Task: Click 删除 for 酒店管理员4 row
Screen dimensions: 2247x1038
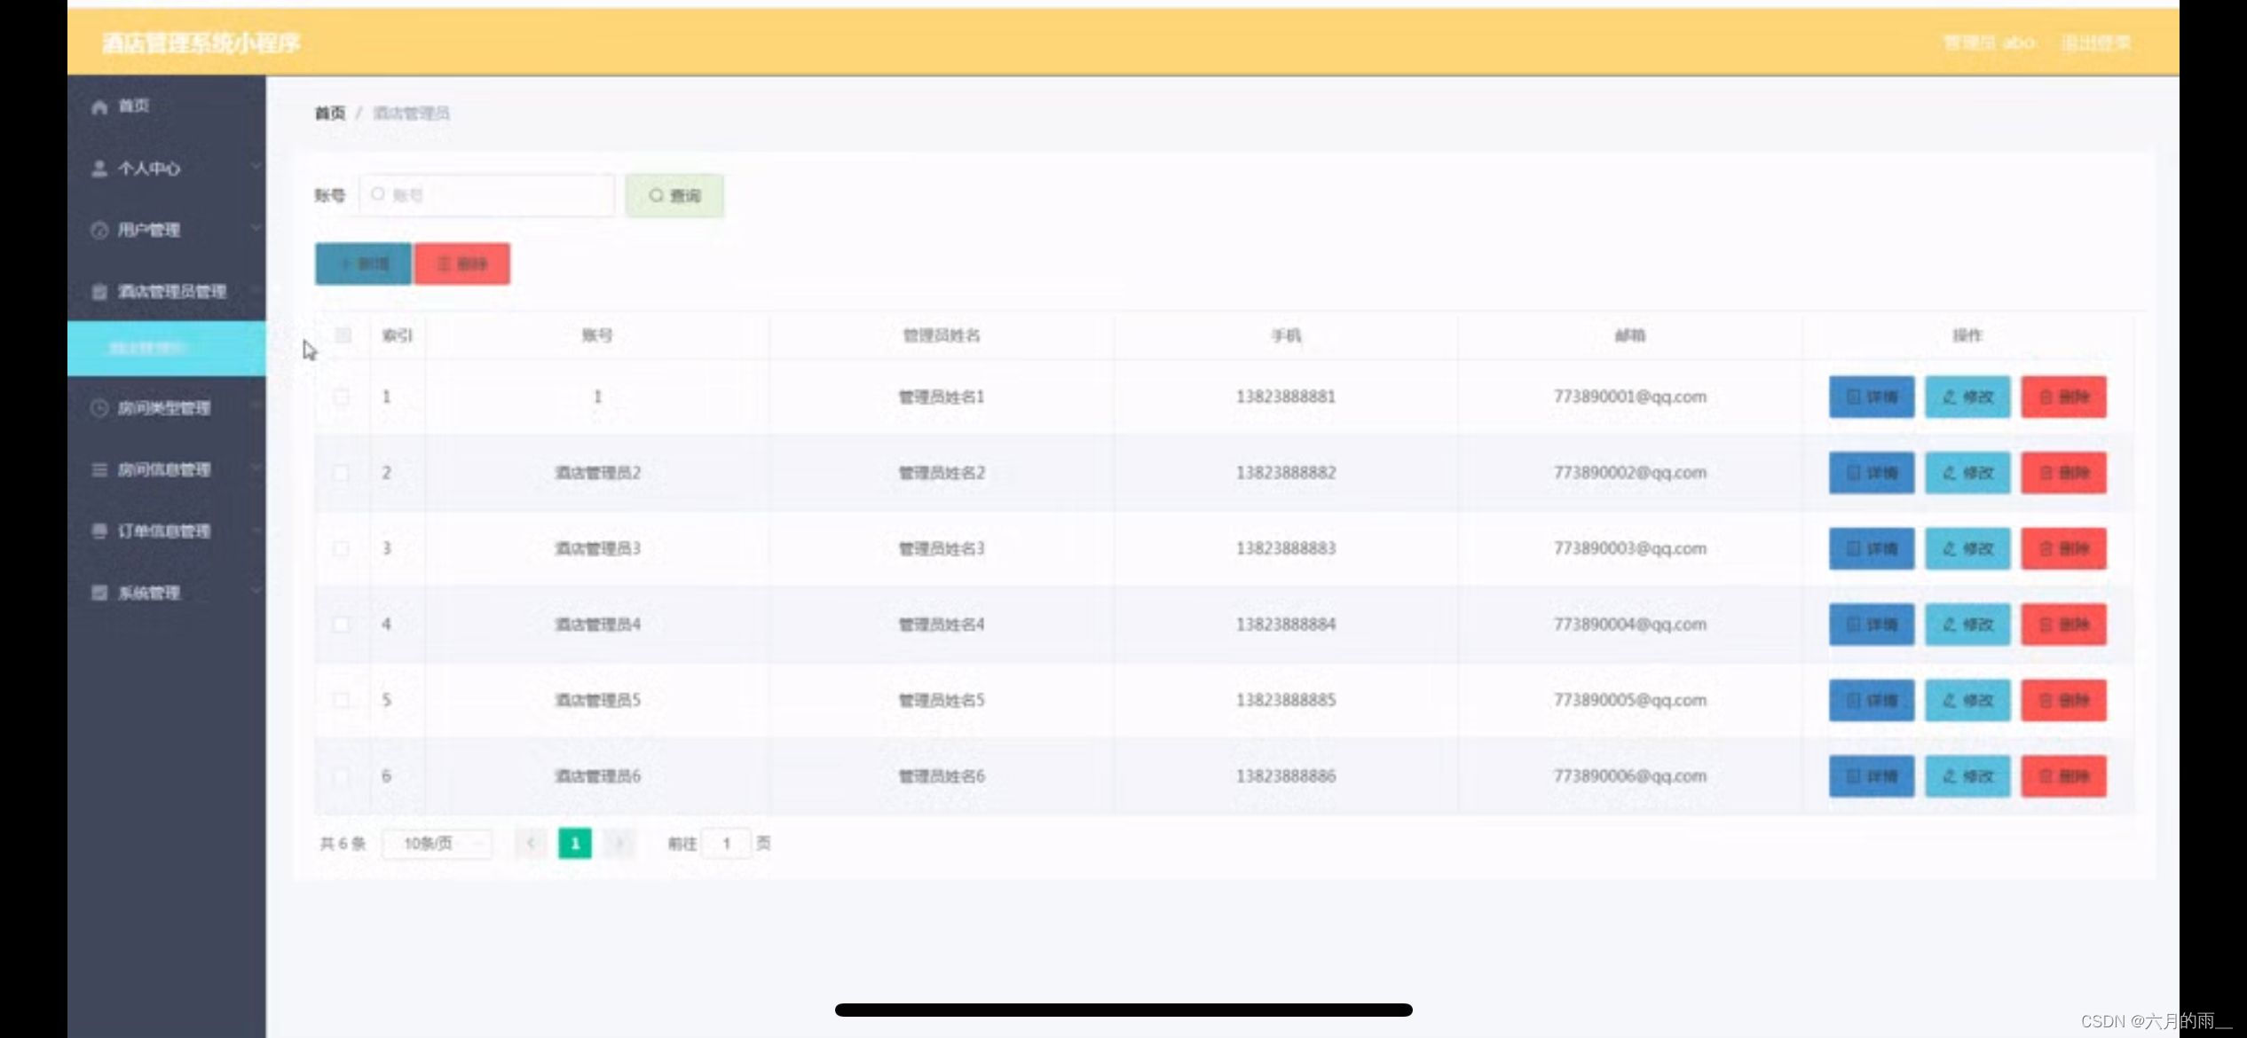Action: (2063, 625)
